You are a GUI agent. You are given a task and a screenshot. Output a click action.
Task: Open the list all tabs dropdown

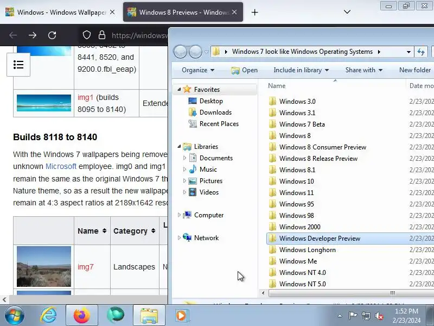pos(347,12)
